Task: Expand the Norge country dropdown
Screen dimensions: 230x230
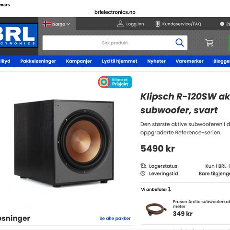Action: point(61,24)
